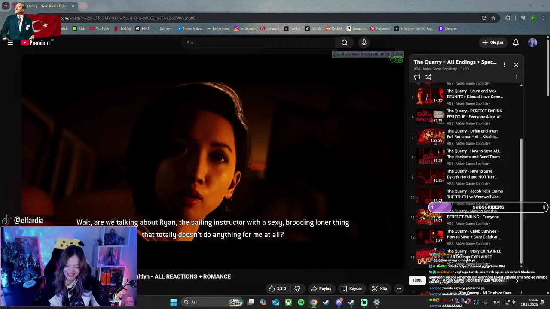550x309 pixels.
Task: Open The Quarry All Endings playlist title
Action: (x=455, y=62)
